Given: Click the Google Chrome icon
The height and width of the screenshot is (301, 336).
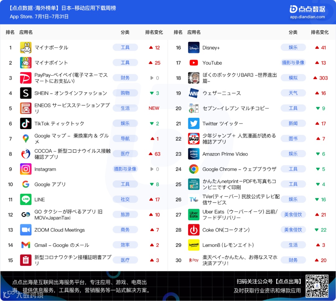Looking at the screenshot, I should point(194,169).
